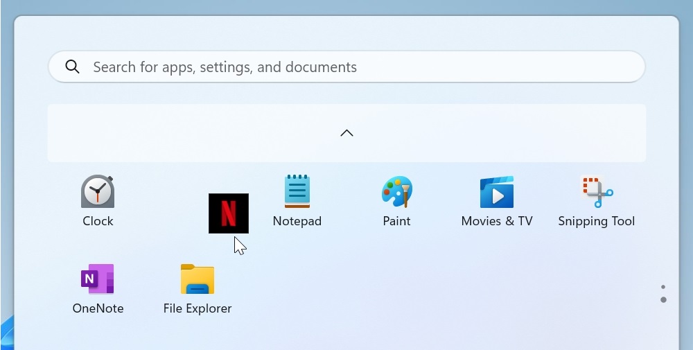Open the purple OneNote icon
This screenshot has height=350, width=693.
(x=98, y=279)
